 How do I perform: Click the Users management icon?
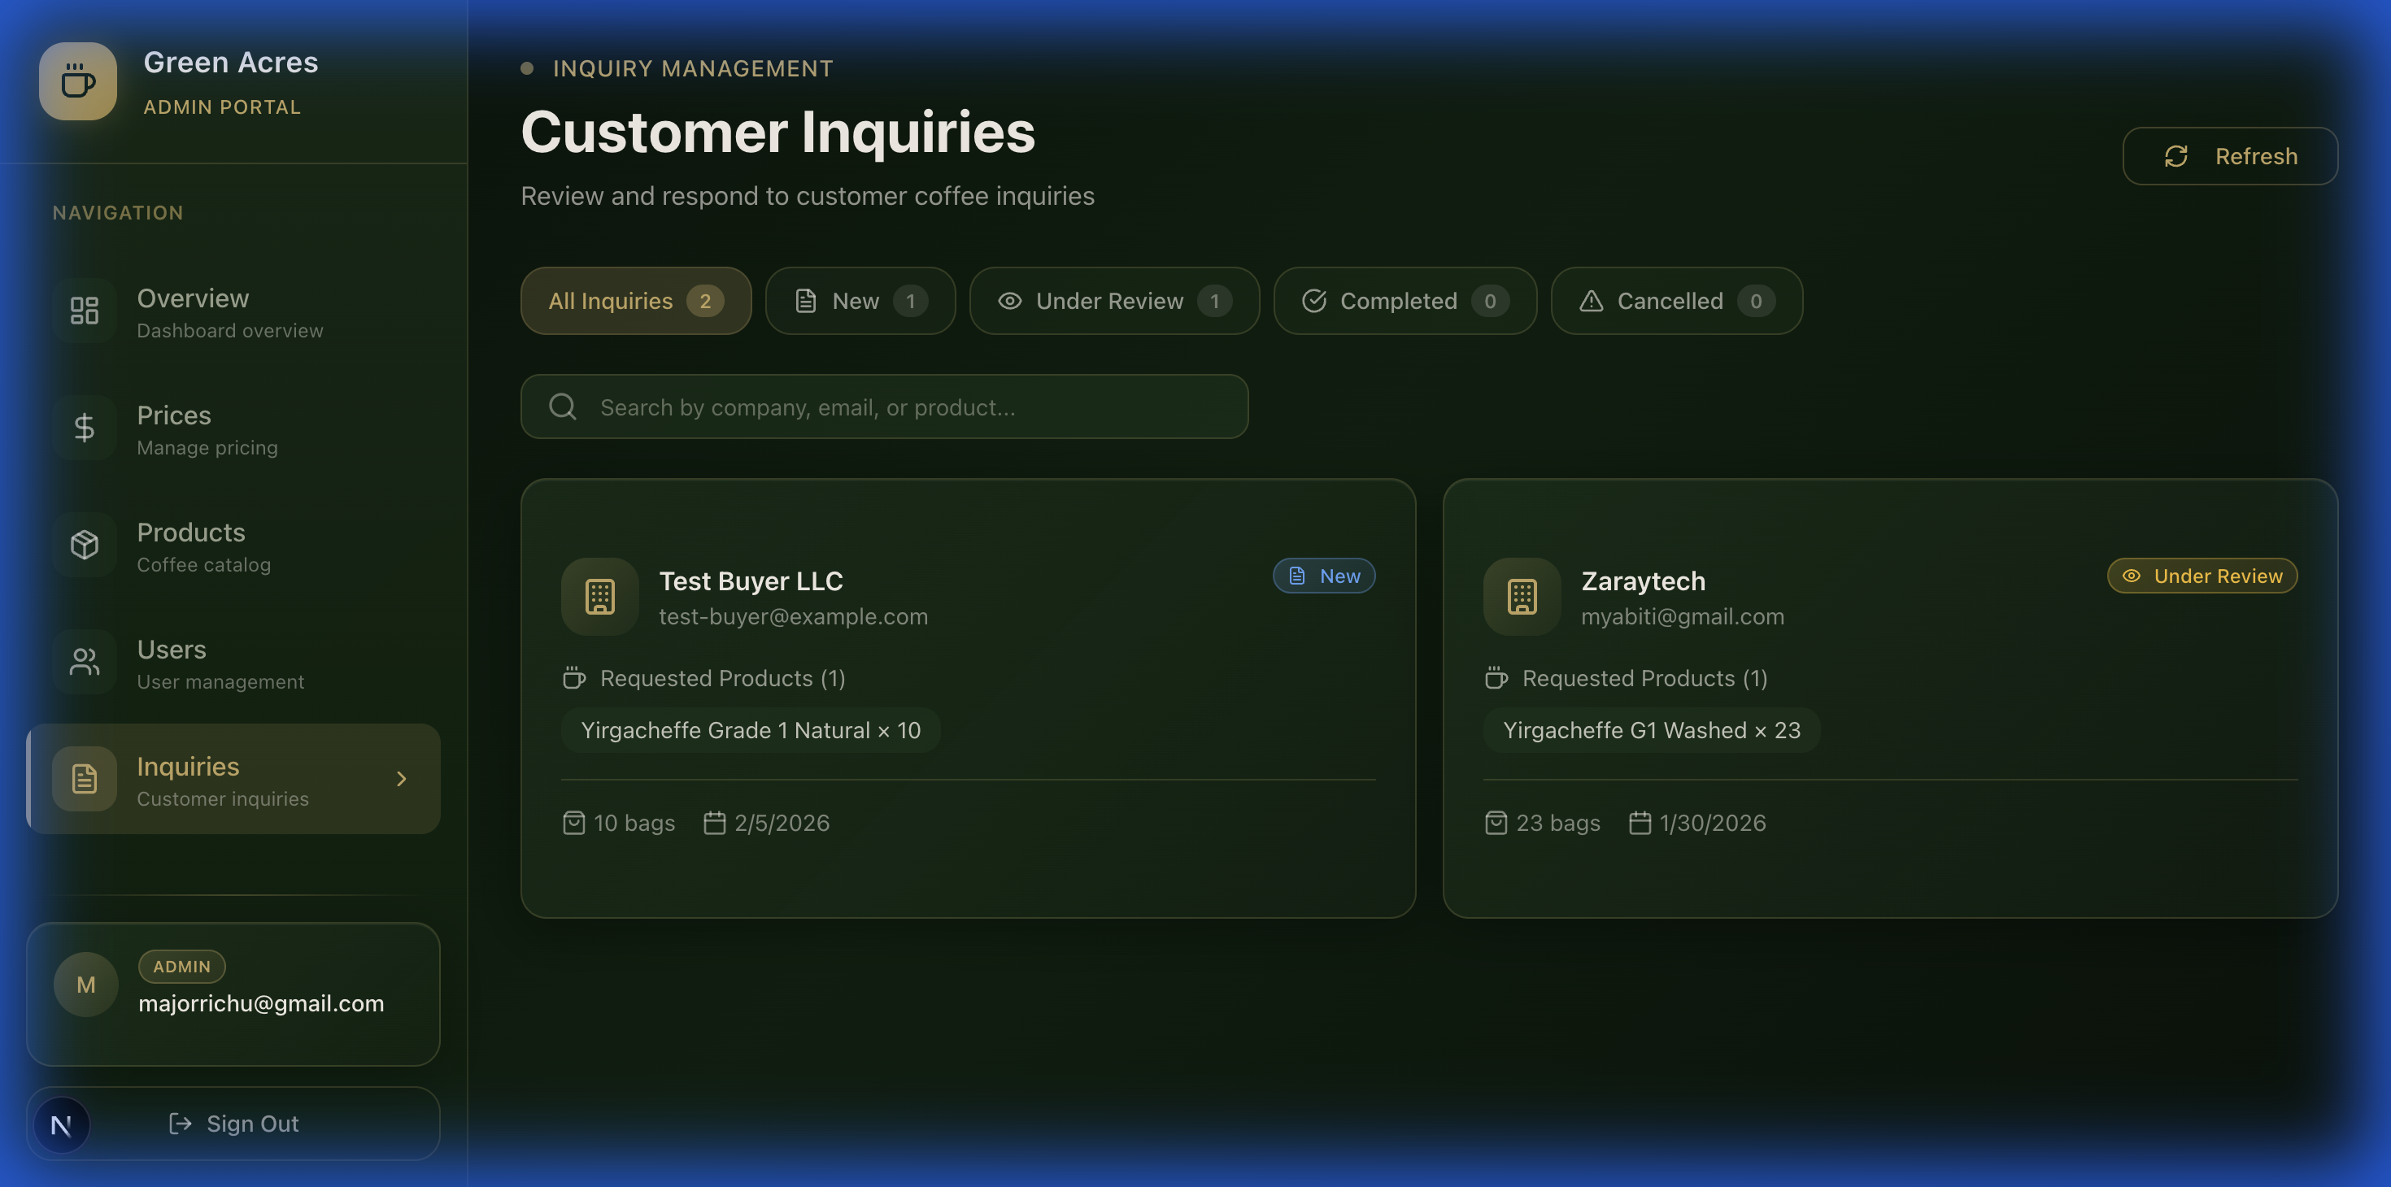84,662
